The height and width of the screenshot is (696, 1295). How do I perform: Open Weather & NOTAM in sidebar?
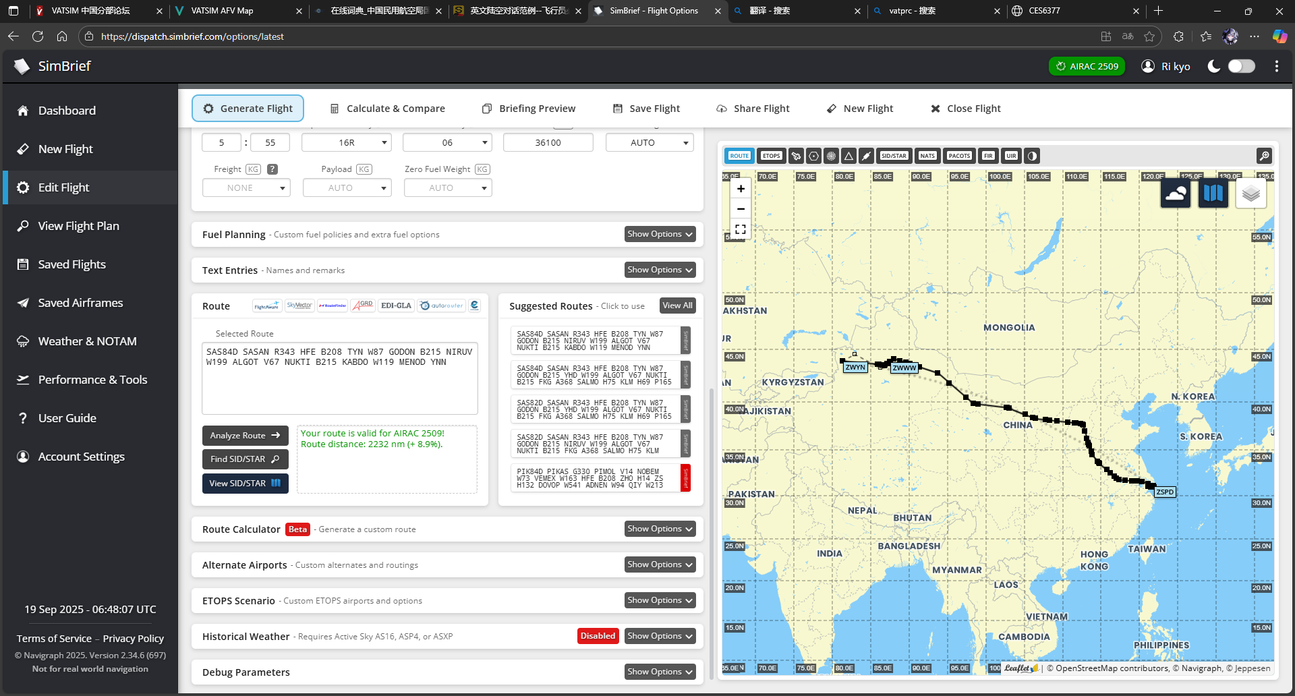click(x=87, y=341)
